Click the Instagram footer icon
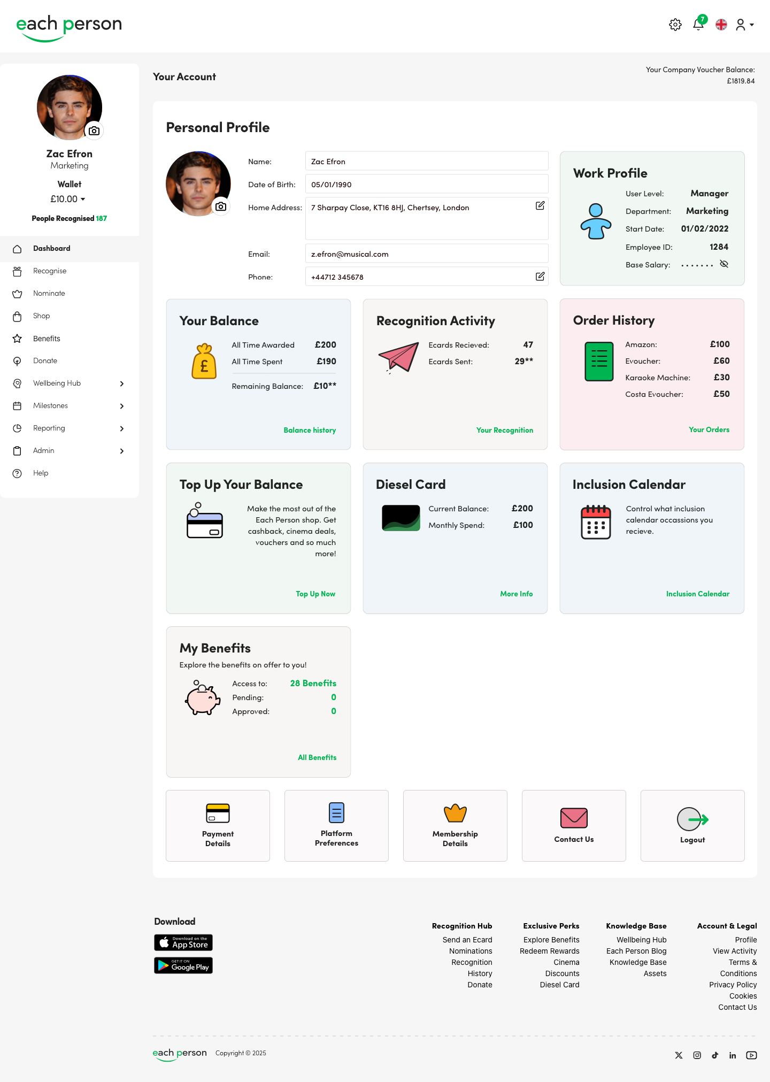Screen dimensions: 770x1082 [697, 1055]
